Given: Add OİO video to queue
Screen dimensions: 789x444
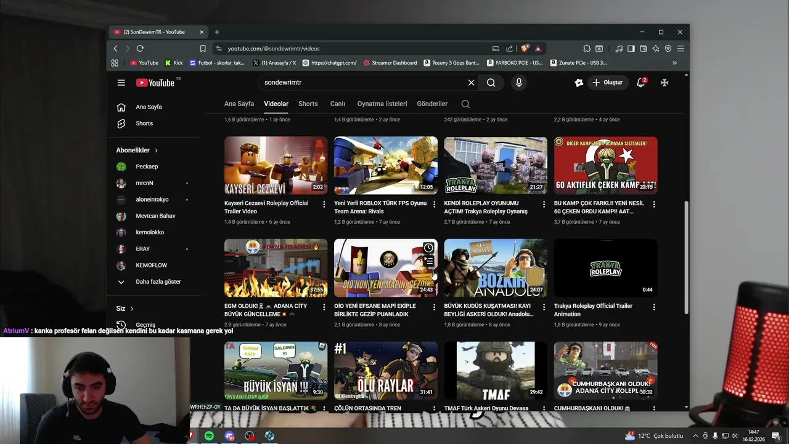Looking at the screenshot, I should [x=428, y=261].
